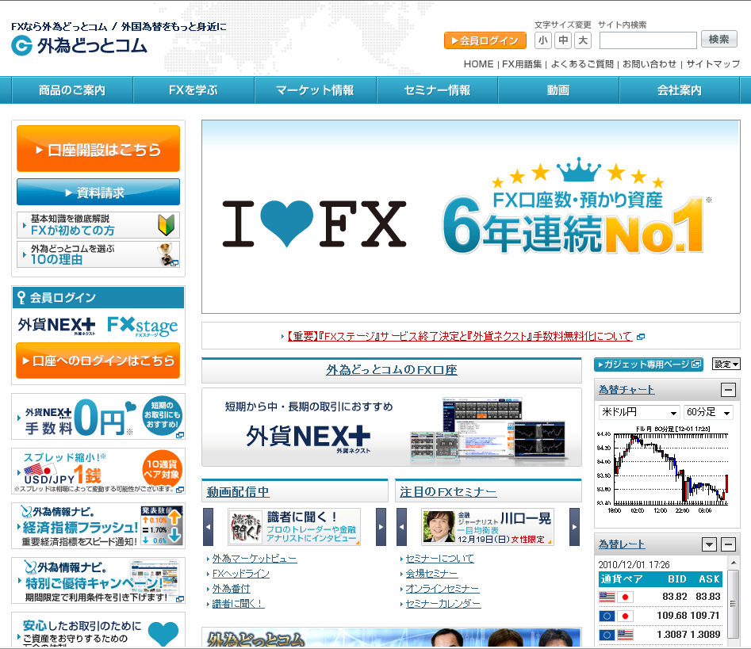Open the 経済指標フラッシュ banner

click(x=98, y=525)
